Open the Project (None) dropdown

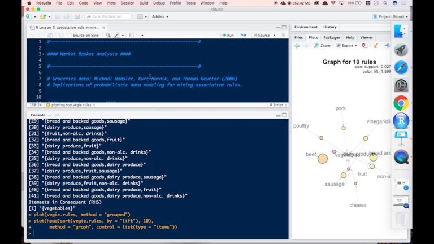click(390, 16)
